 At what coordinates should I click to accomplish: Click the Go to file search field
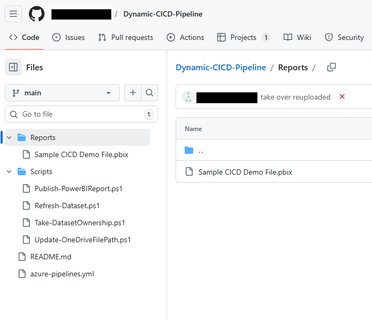tap(80, 114)
